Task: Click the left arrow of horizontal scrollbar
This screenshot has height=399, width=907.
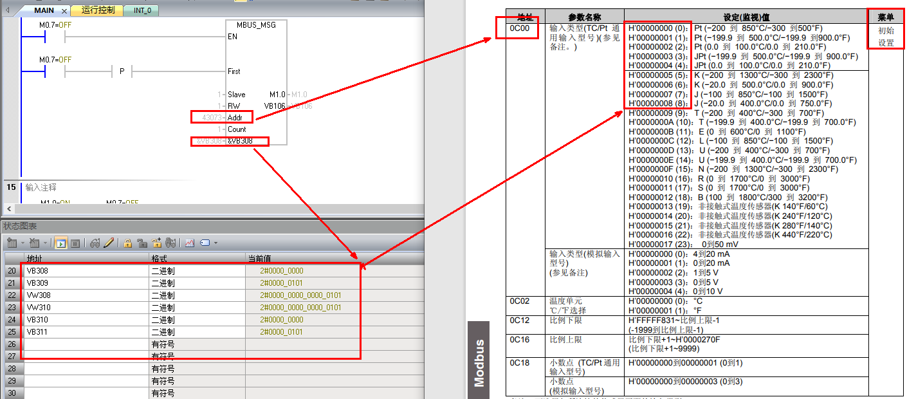Action: coord(8,209)
